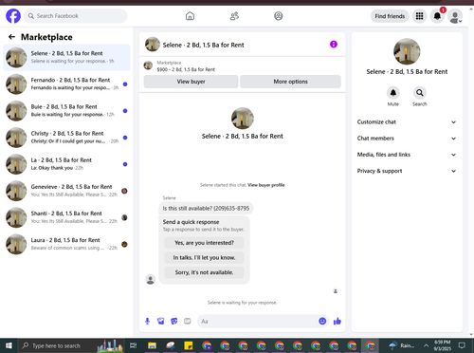Open the notifications bell icon
The image size is (474, 353).
click(437, 16)
